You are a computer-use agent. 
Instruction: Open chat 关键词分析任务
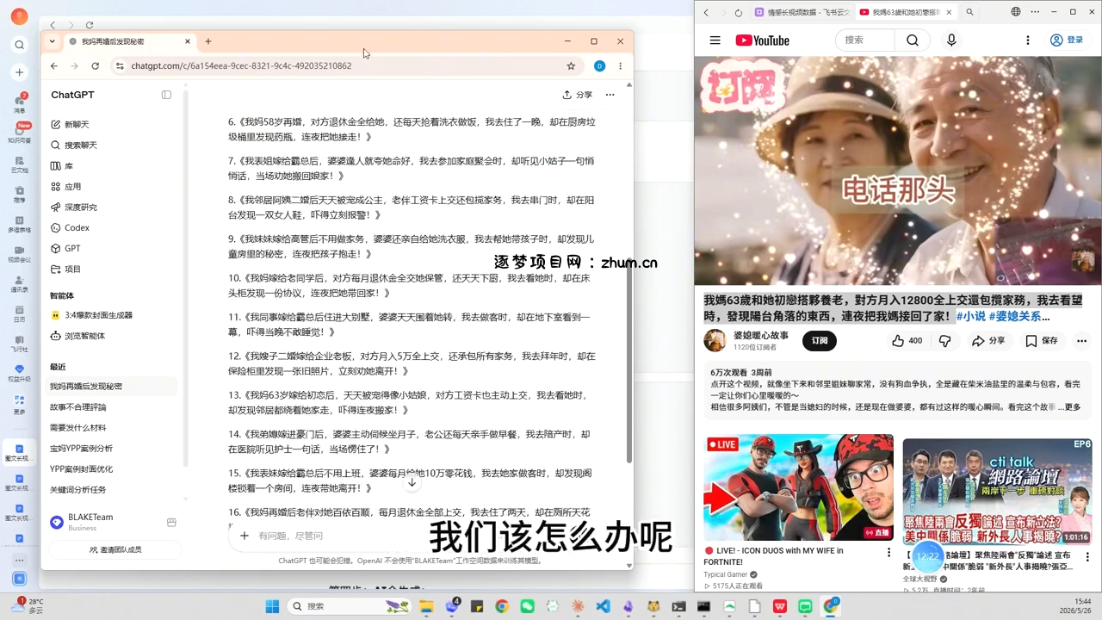78,490
